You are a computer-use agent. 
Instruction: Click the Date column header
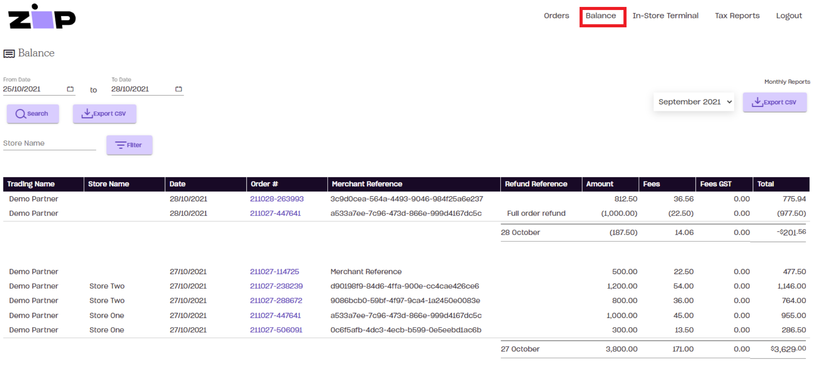[x=206, y=184]
